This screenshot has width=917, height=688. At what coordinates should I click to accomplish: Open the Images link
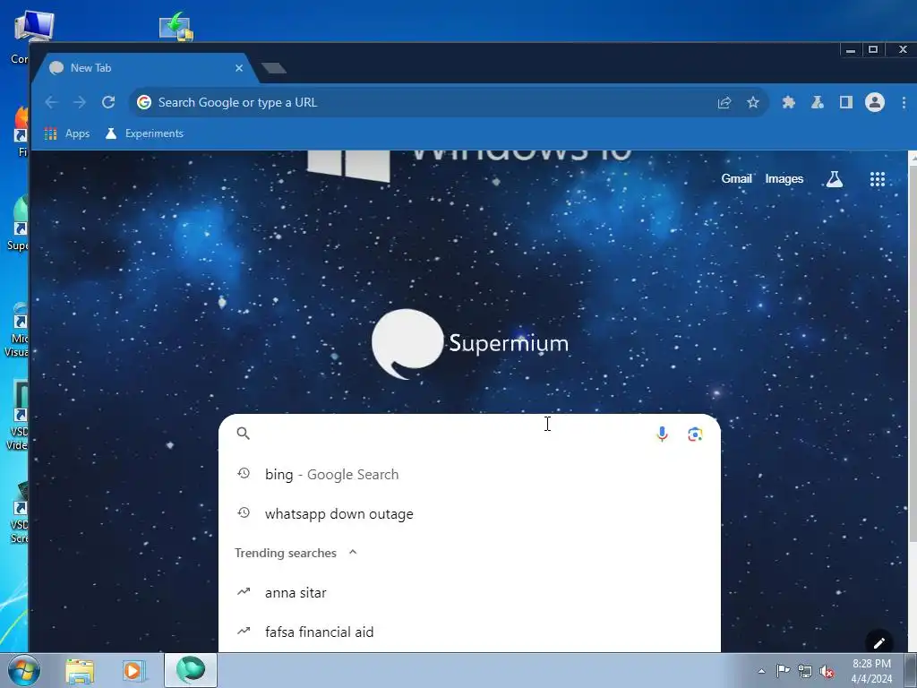click(x=784, y=179)
